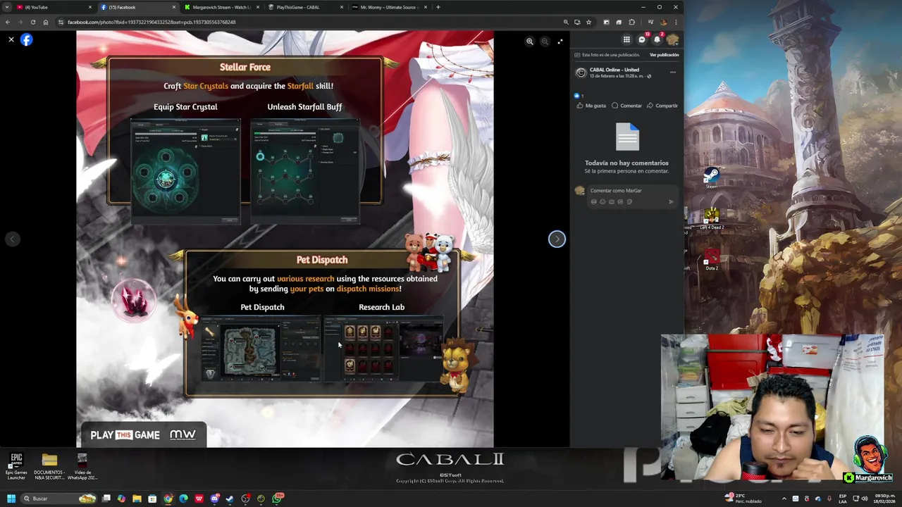Image resolution: width=902 pixels, height=507 pixels.
Task: Open Facebook Messenger chats
Action: coord(642,39)
